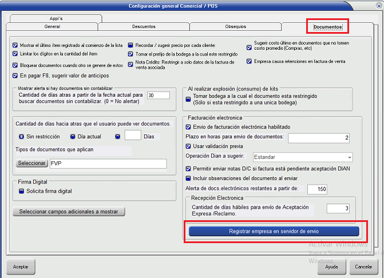Select the 'Días' radio option
This screenshot has width=384, height=278.
click(x=118, y=137)
